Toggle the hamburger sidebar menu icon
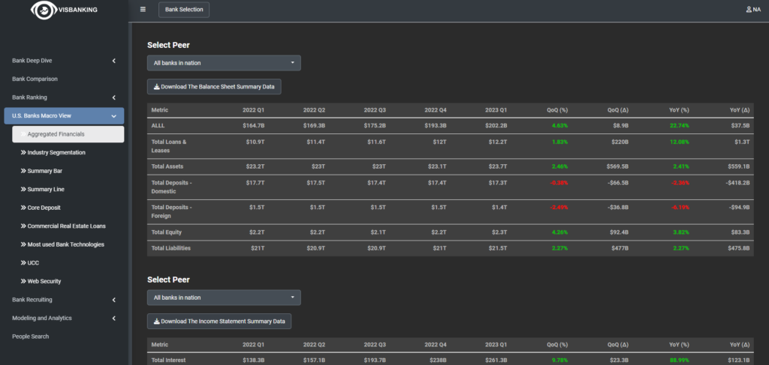The image size is (769, 365). 143,10
